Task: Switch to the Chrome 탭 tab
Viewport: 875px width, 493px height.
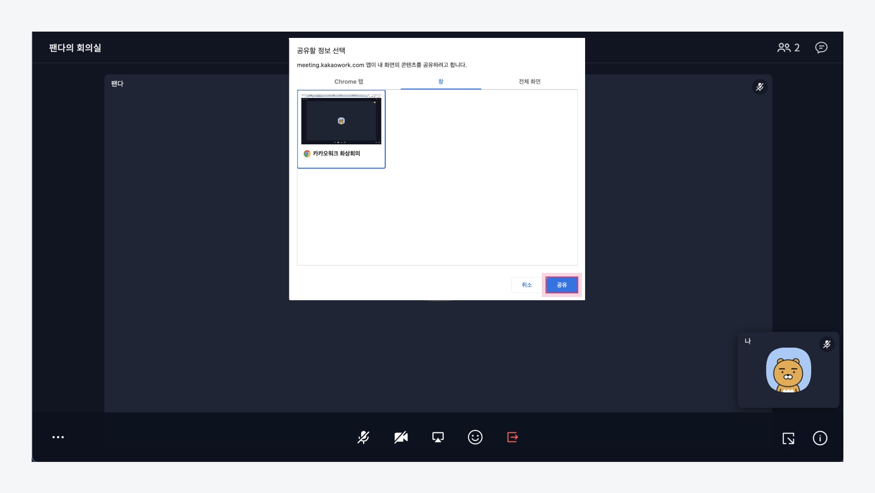Action: (348, 82)
